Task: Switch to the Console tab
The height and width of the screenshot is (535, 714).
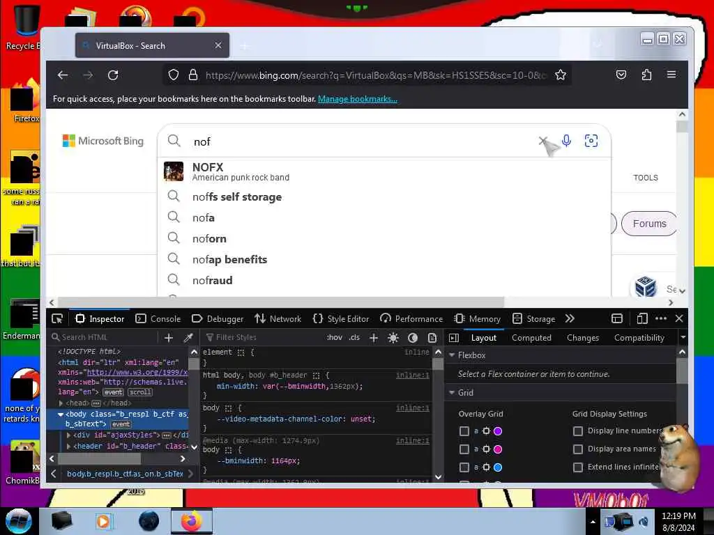Action: click(x=158, y=319)
